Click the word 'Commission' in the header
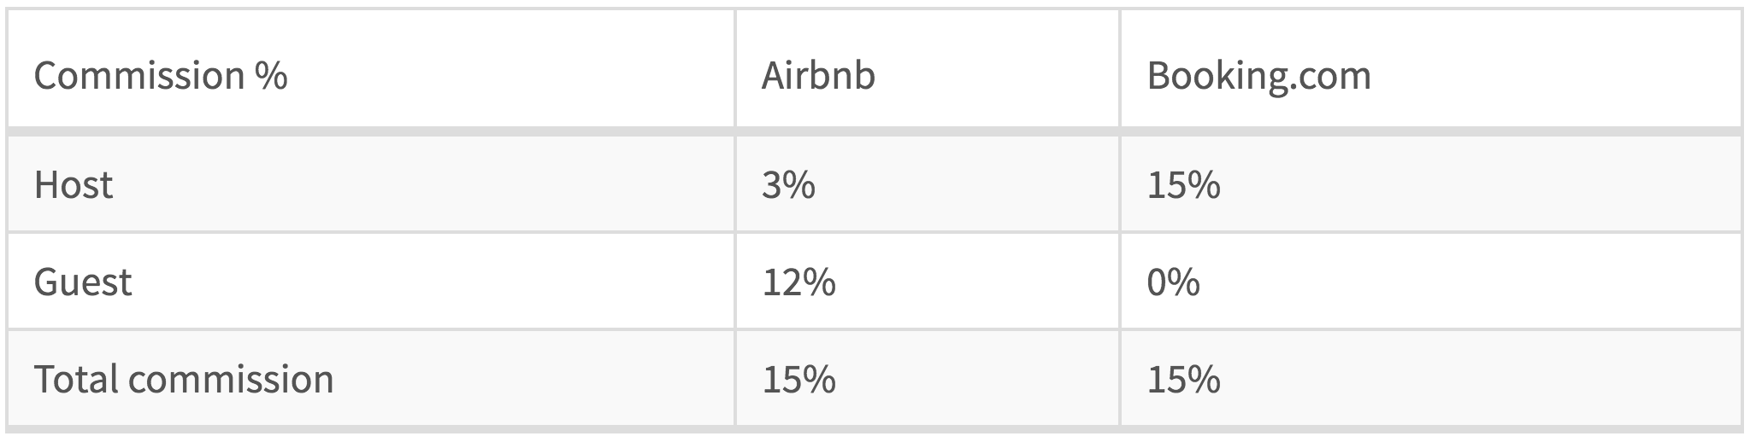Screen dimensions: 1756x442 138,76
